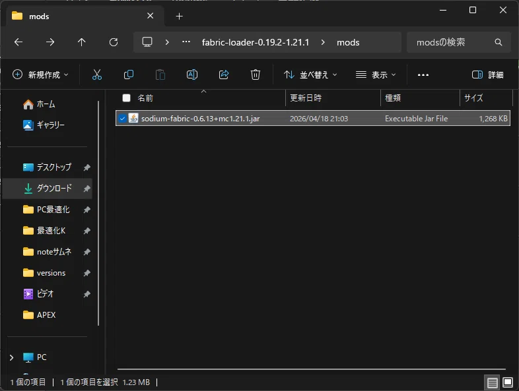Image resolution: width=519 pixels, height=391 pixels.
Task: Unpin デスクトップ using its pin icon
Action: [x=86, y=167]
